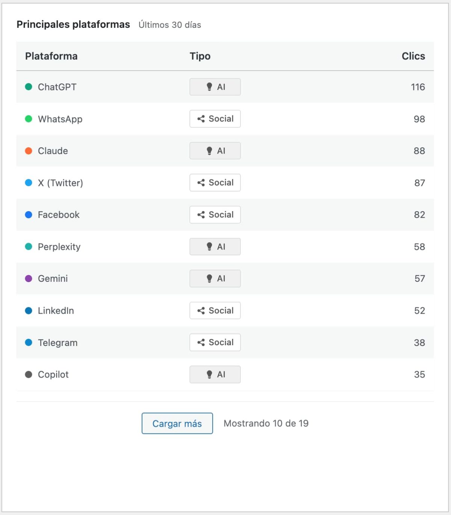
Task: Select the LinkedIn platform name
Action: coord(56,311)
